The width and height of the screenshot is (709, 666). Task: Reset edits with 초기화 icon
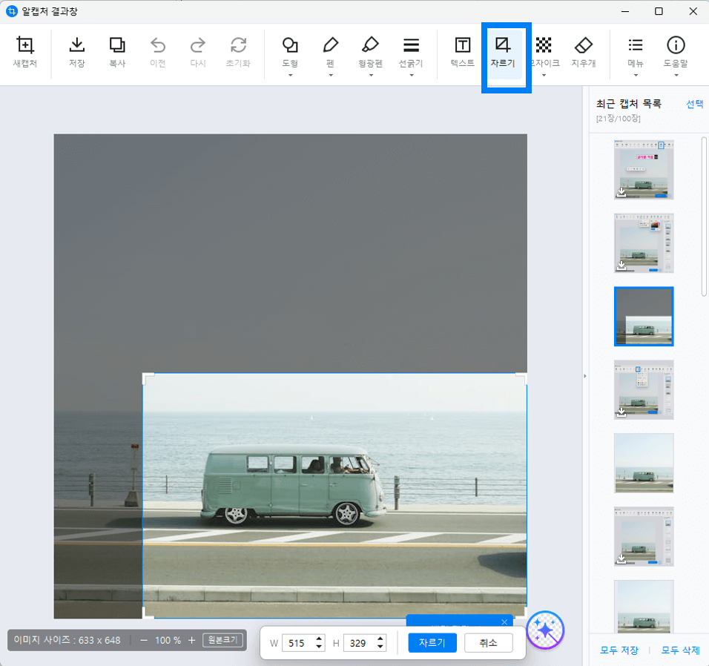pos(238,52)
